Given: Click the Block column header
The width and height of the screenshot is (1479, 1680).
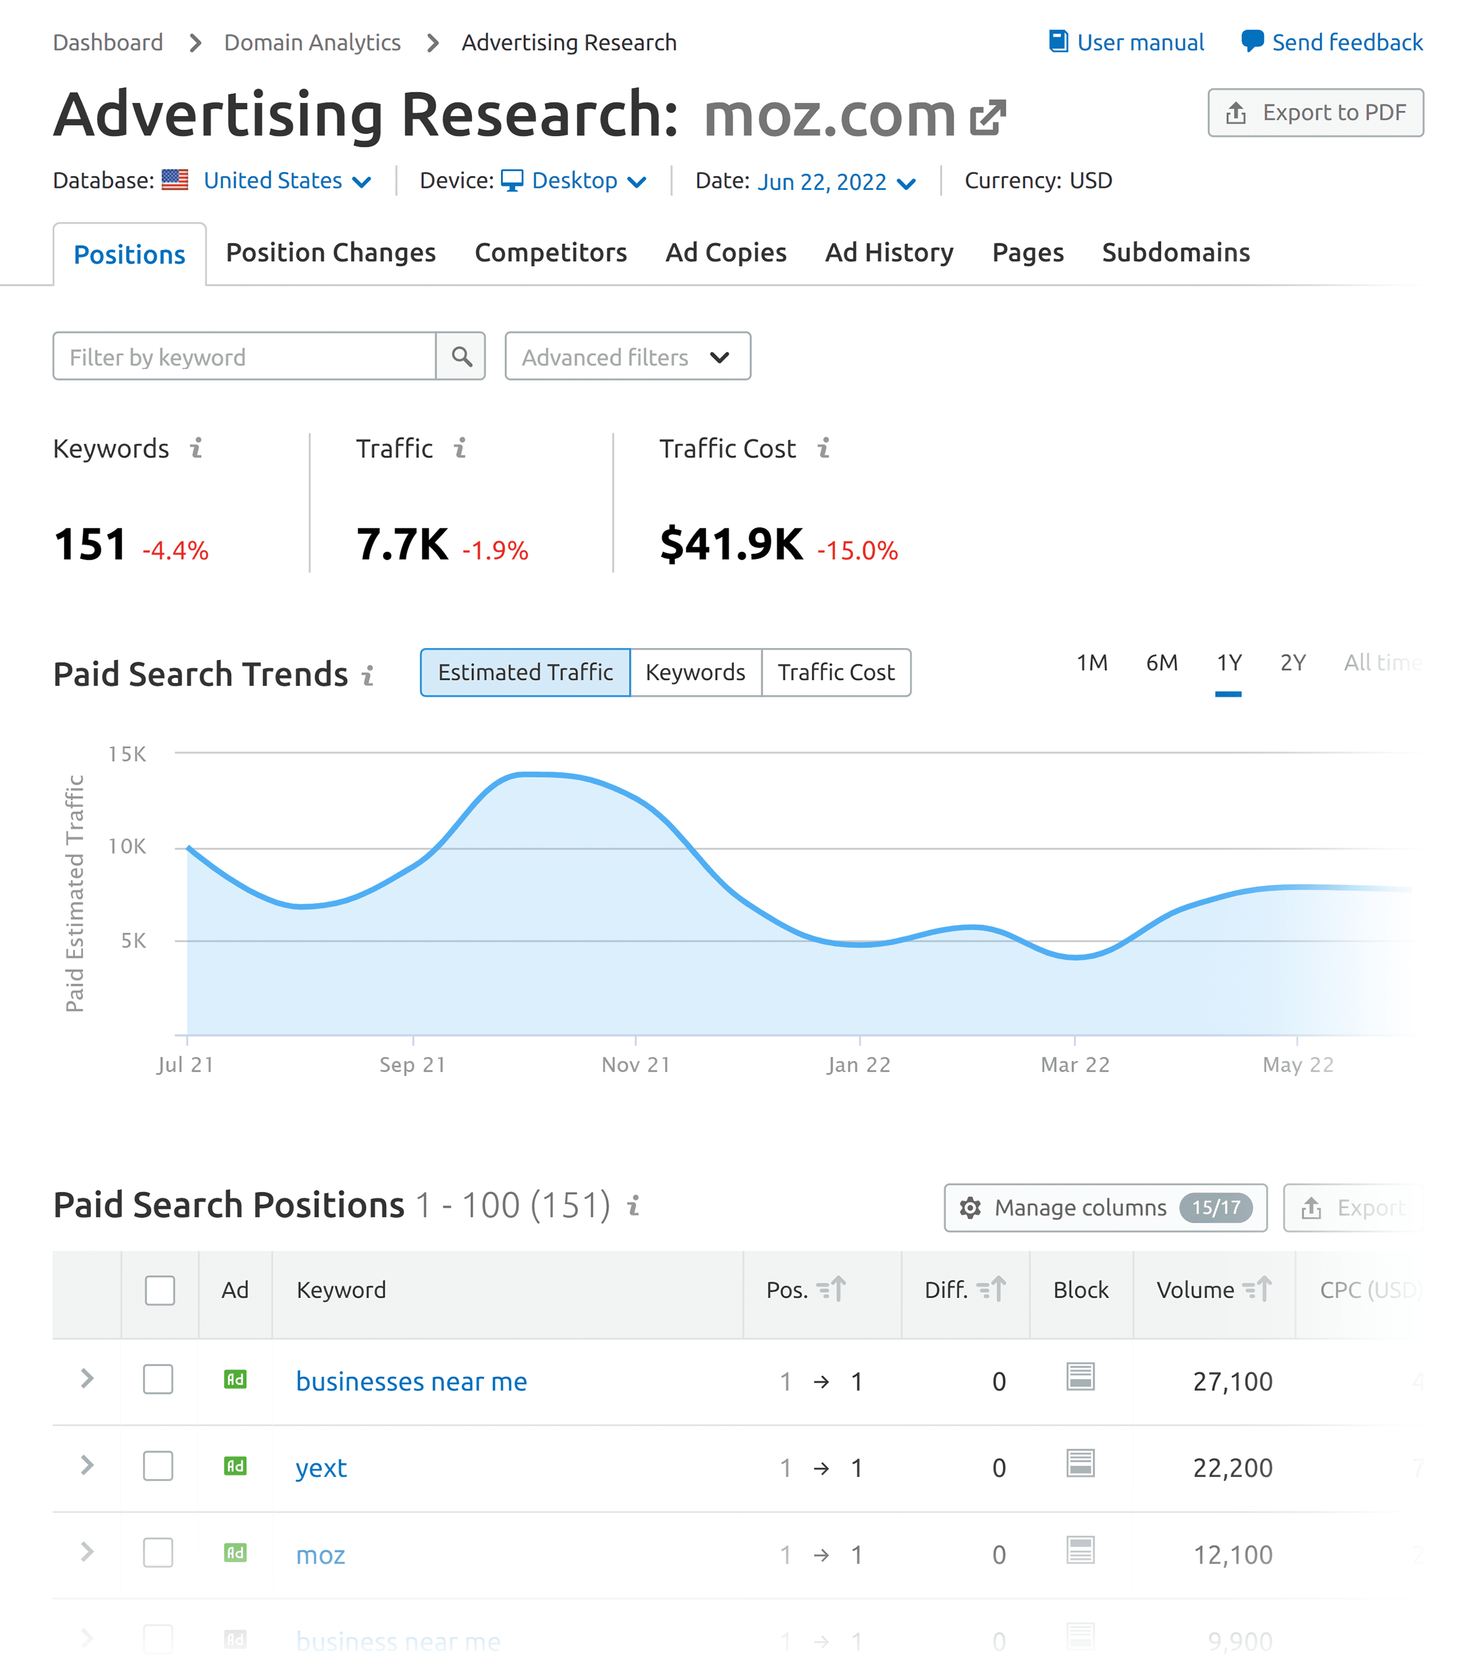Looking at the screenshot, I should 1080,1291.
